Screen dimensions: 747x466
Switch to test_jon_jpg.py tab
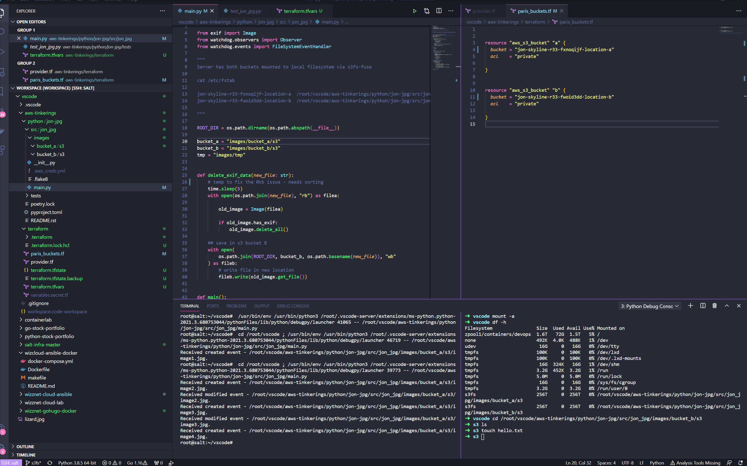tap(245, 11)
